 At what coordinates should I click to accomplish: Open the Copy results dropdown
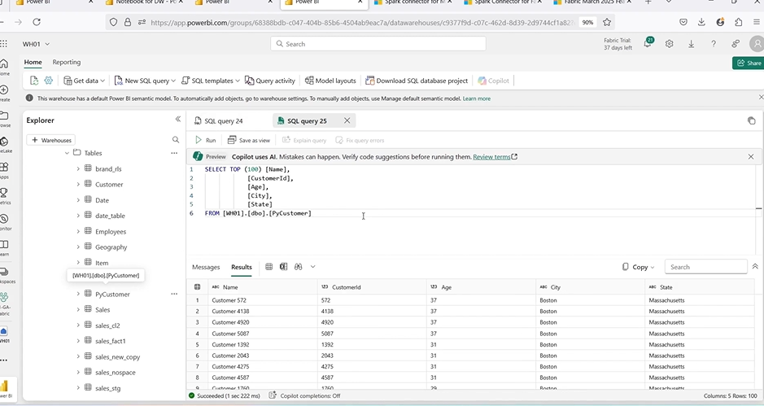(x=639, y=267)
